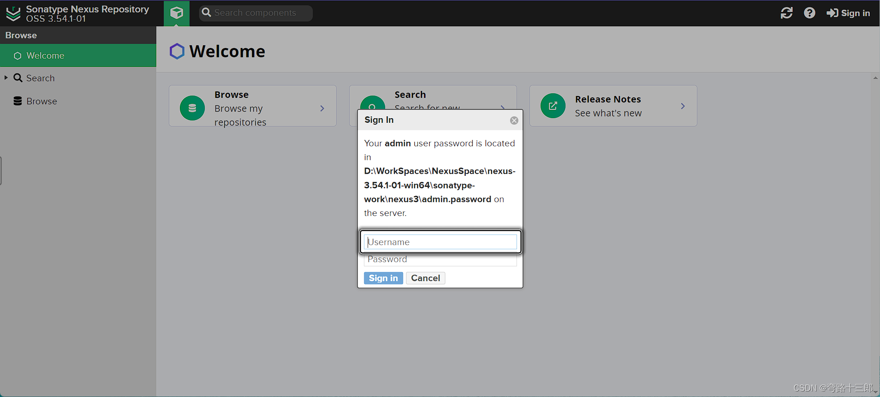Screen dimensions: 880x397
Task: Click the Browse sidebar section header
Action: coord(78,35)
